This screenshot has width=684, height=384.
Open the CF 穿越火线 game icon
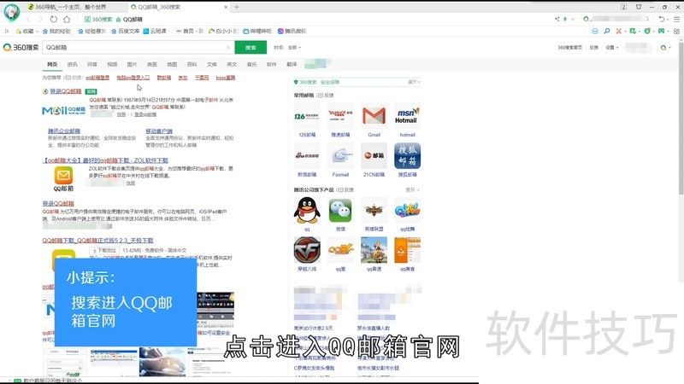point(307,250)
